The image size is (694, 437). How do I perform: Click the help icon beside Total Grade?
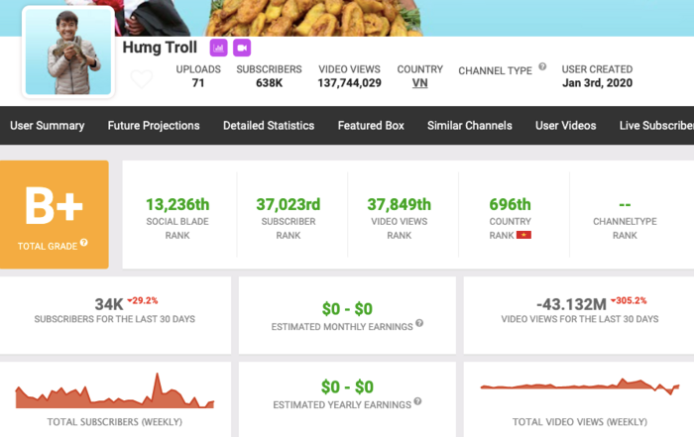84,243
